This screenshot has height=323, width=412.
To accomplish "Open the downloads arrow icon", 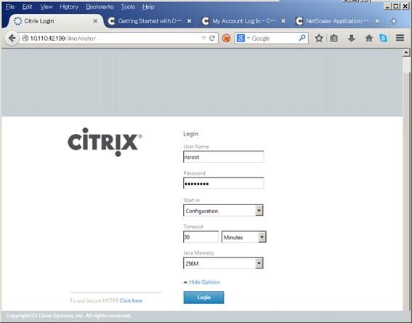I will pyautogui.click(x=351, y=39).
